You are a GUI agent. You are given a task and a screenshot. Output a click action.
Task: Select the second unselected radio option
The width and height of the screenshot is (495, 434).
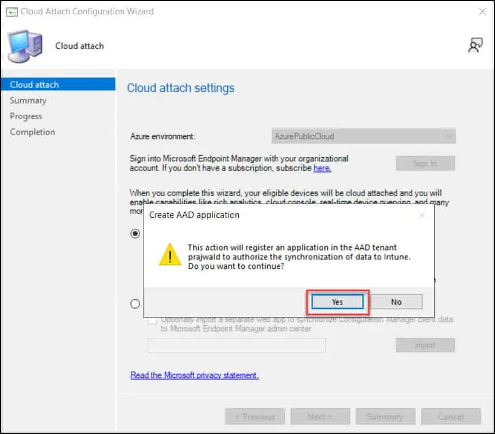(135, 304)
